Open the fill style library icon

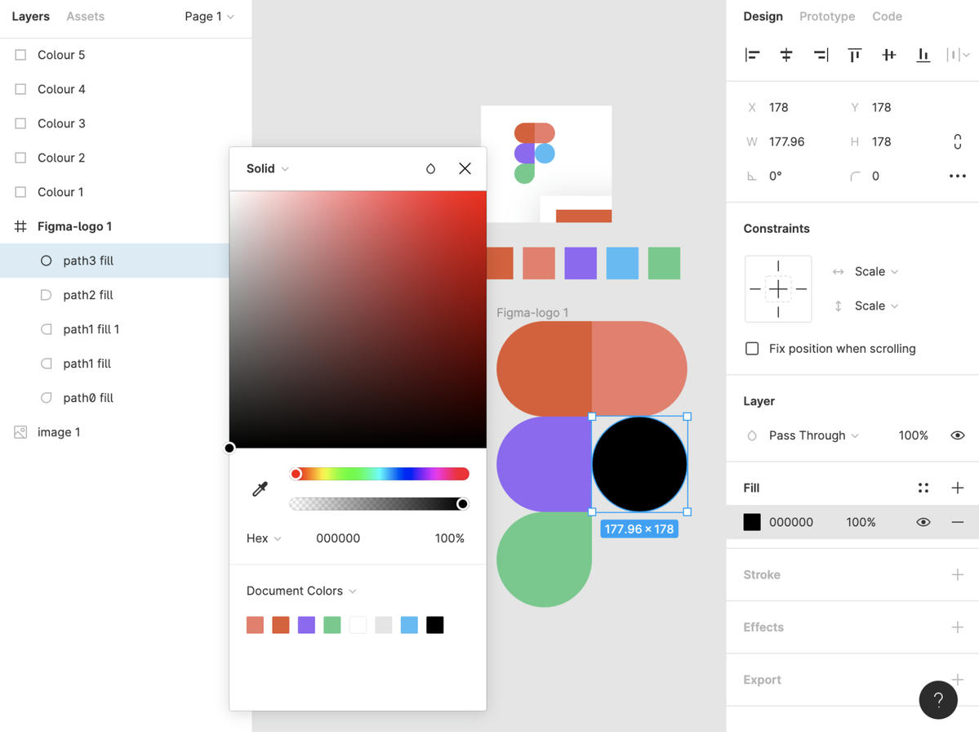[x=923, y=488]
